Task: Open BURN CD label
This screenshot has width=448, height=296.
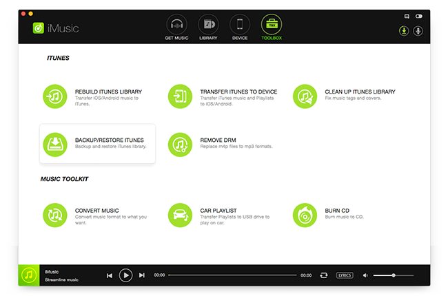Action: click(337, 211)
